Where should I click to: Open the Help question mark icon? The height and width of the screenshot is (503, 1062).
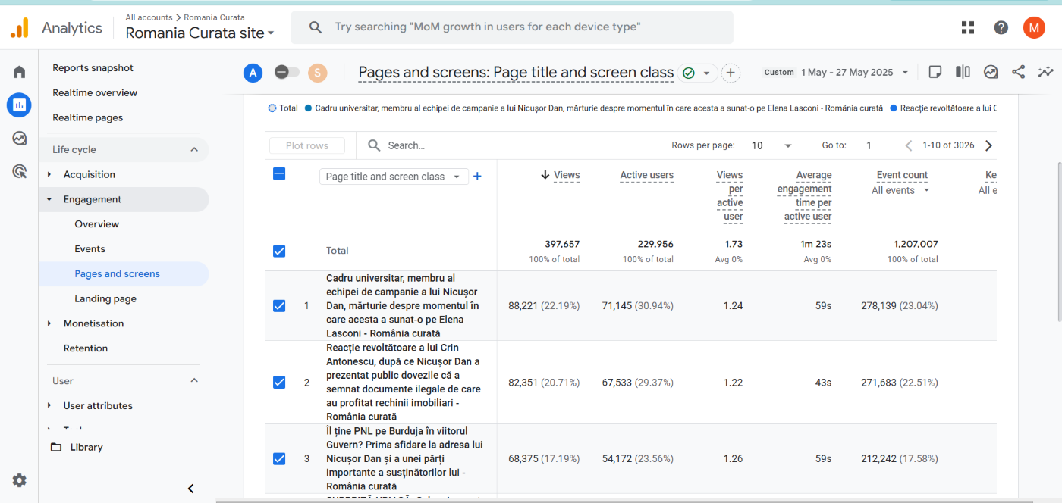click(x=1001, y=28)
